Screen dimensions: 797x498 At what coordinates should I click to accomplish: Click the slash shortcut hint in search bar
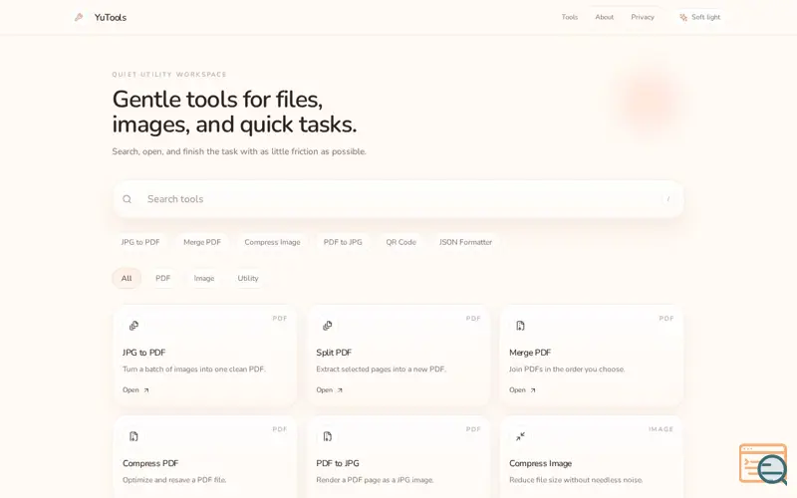(x=667, y=199)
